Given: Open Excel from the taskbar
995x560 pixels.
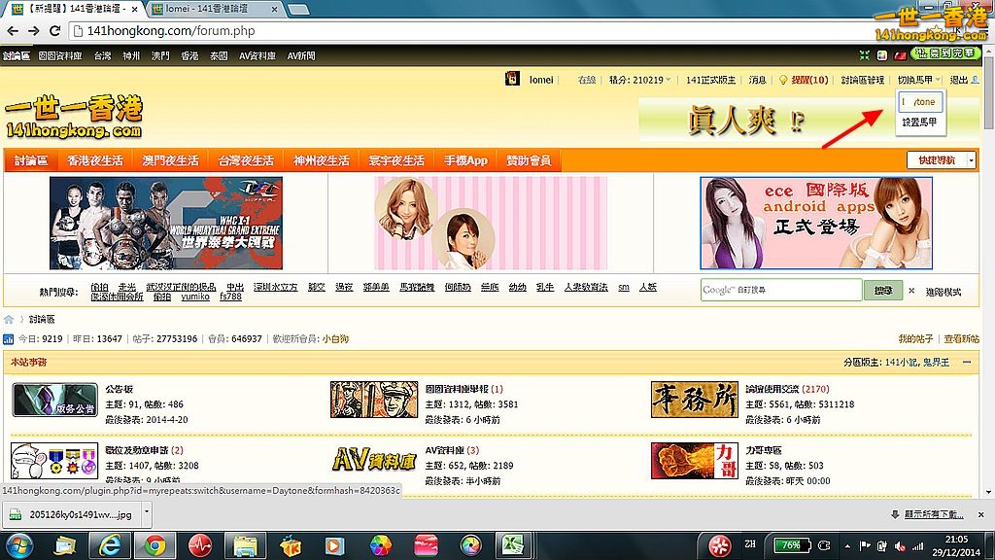Looking at the screenshot, I should (513, 545).
